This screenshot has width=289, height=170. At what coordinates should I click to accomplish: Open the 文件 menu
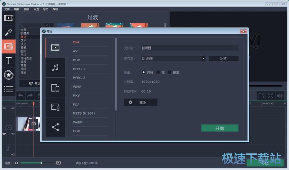click(x=7, y=9)
